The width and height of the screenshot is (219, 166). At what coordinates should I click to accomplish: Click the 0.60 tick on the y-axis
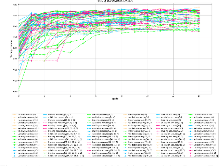click(15, 59)
